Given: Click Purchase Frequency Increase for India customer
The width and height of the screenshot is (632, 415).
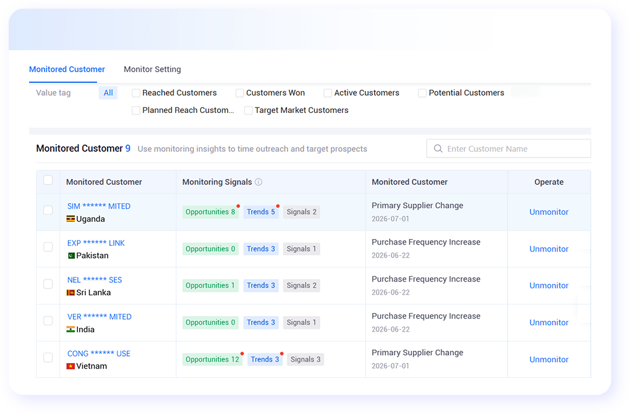Looking at the screenshot, I should [426, 316].
